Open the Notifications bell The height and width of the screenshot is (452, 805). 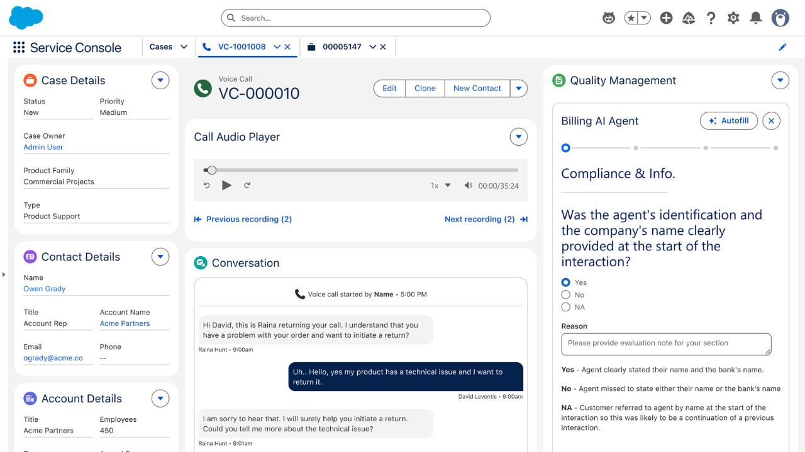click(x=756, y=18)
